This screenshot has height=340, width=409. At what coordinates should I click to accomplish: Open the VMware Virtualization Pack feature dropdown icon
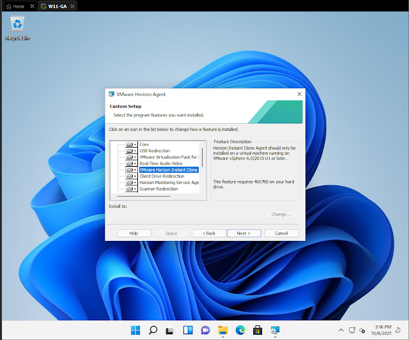coord(131,157)
